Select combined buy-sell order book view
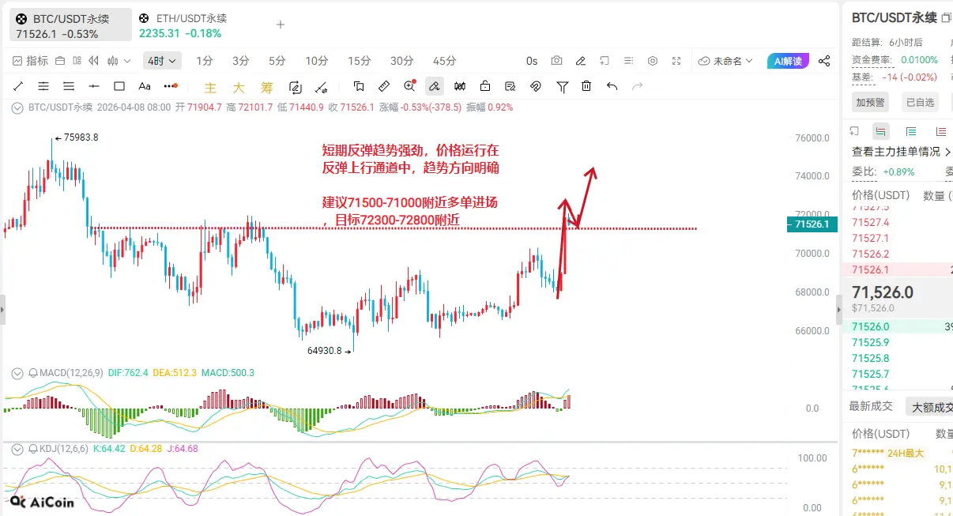 point(881,131)
